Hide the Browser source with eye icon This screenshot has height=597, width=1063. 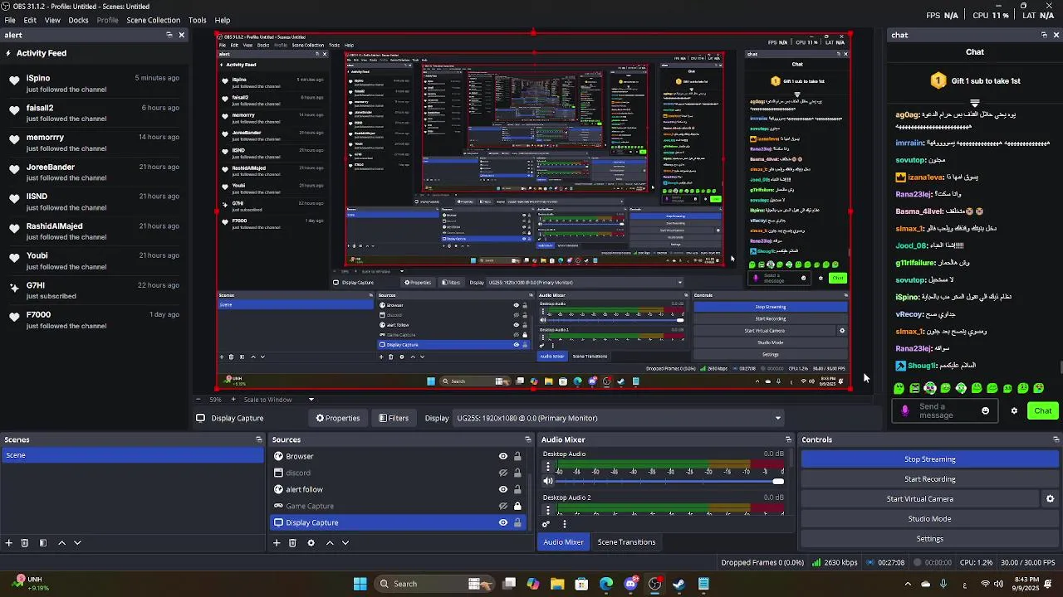click(502, 456)
